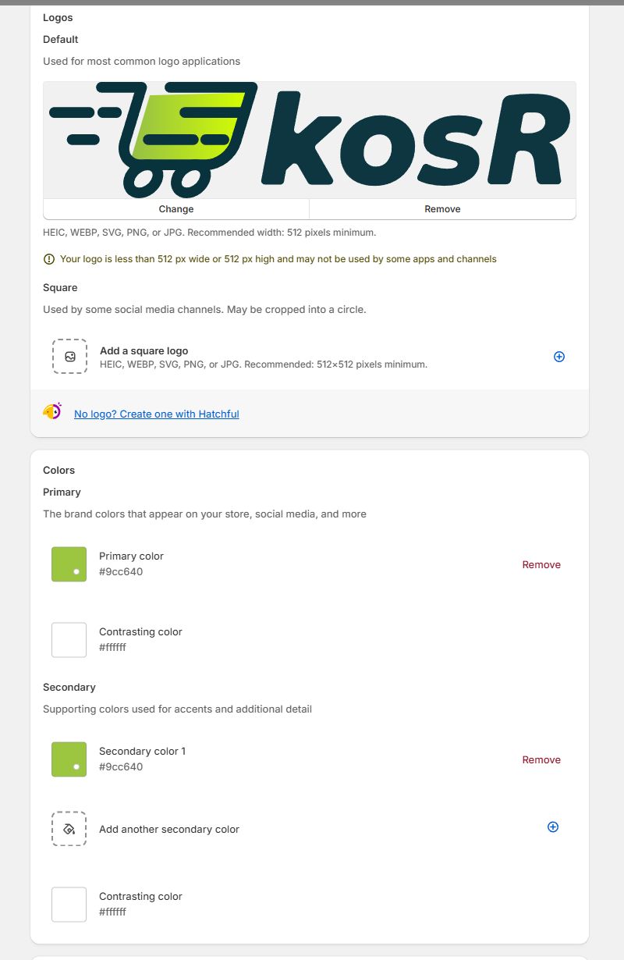Click the logo size warning icon
Screen dimensions: 624x960
[x=49, y=259]
